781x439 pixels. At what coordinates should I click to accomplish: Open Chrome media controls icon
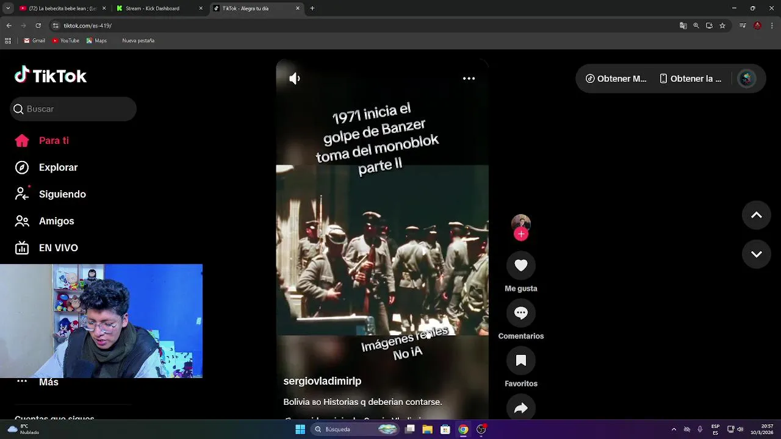[743, 26]
